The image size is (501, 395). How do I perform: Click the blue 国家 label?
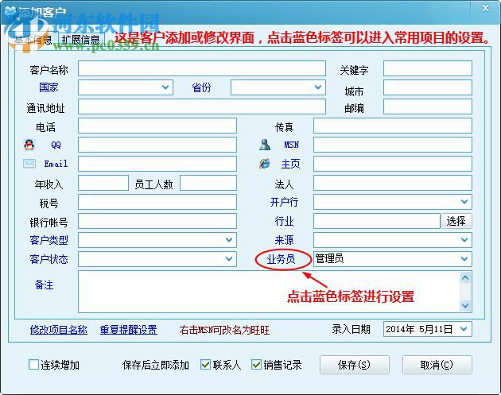pos(49,87)
